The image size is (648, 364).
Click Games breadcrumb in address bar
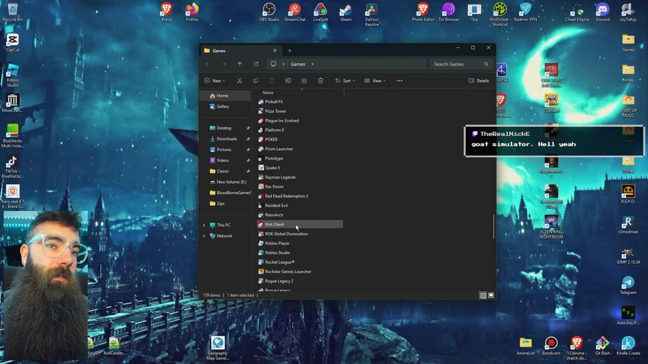(x=298, y=64)
